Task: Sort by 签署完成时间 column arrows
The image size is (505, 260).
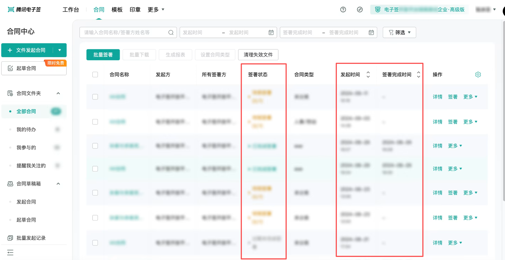Action: tap(418, 75)
